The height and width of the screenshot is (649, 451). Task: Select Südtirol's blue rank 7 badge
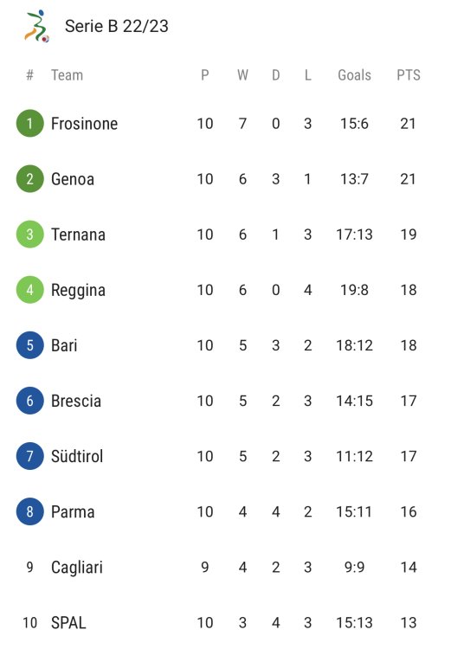29,456
